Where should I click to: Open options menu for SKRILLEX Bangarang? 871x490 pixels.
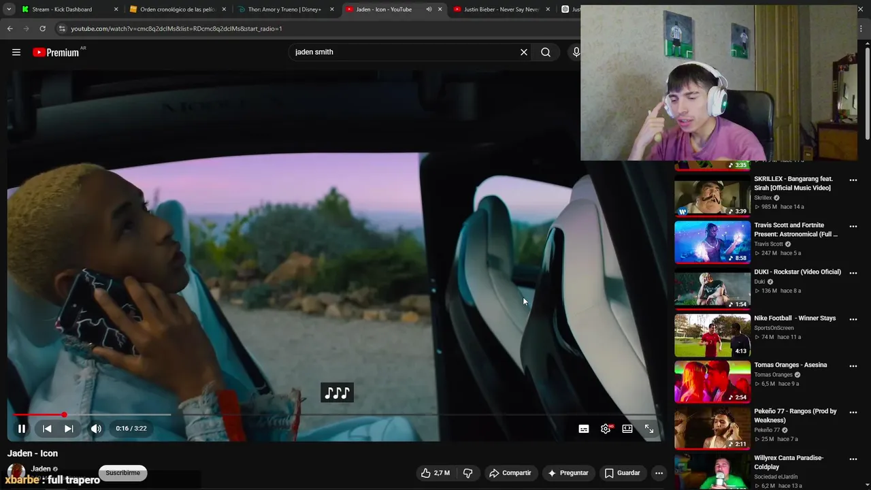[x=853, y=180]
